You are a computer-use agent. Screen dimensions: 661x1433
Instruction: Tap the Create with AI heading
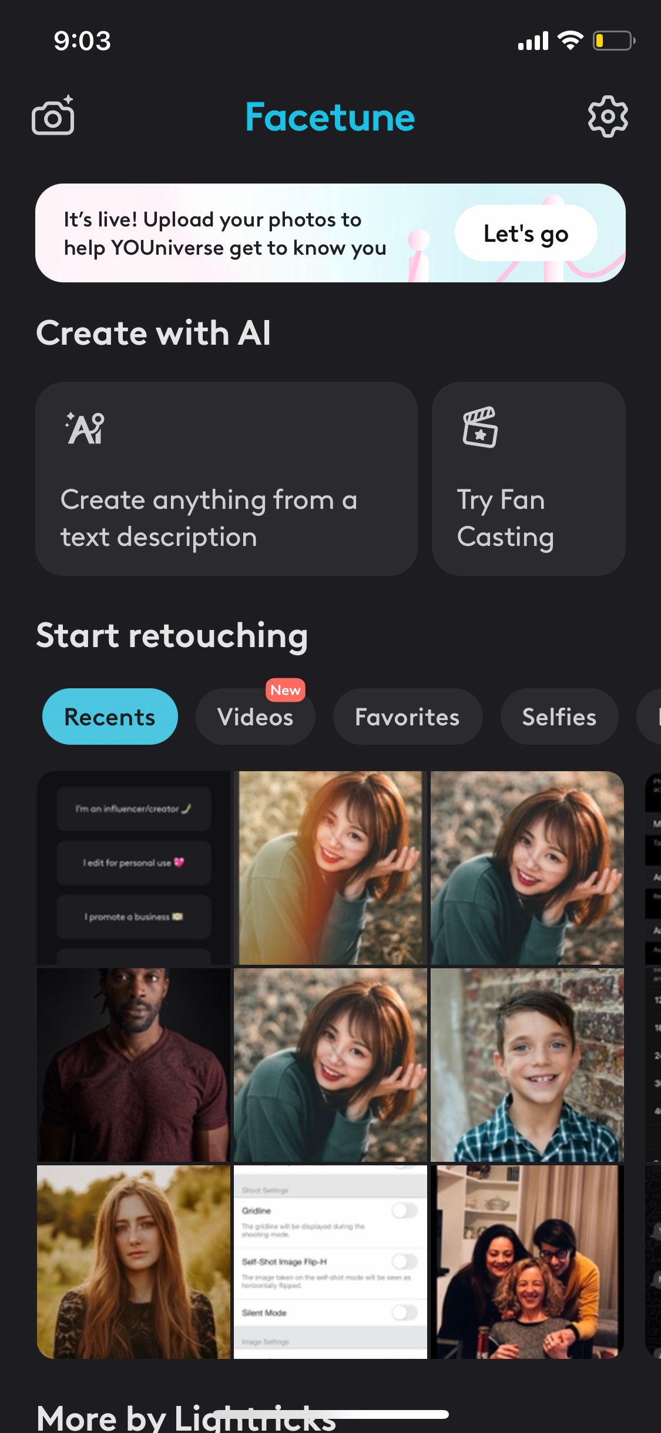[x=153, y=333]
